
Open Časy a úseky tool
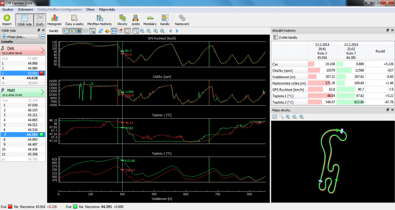click(x=74, y=20)
